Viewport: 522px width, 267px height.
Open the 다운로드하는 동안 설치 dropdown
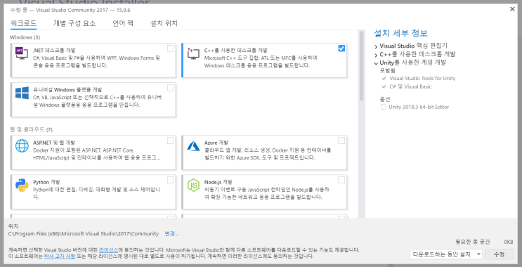click(446, 254)
